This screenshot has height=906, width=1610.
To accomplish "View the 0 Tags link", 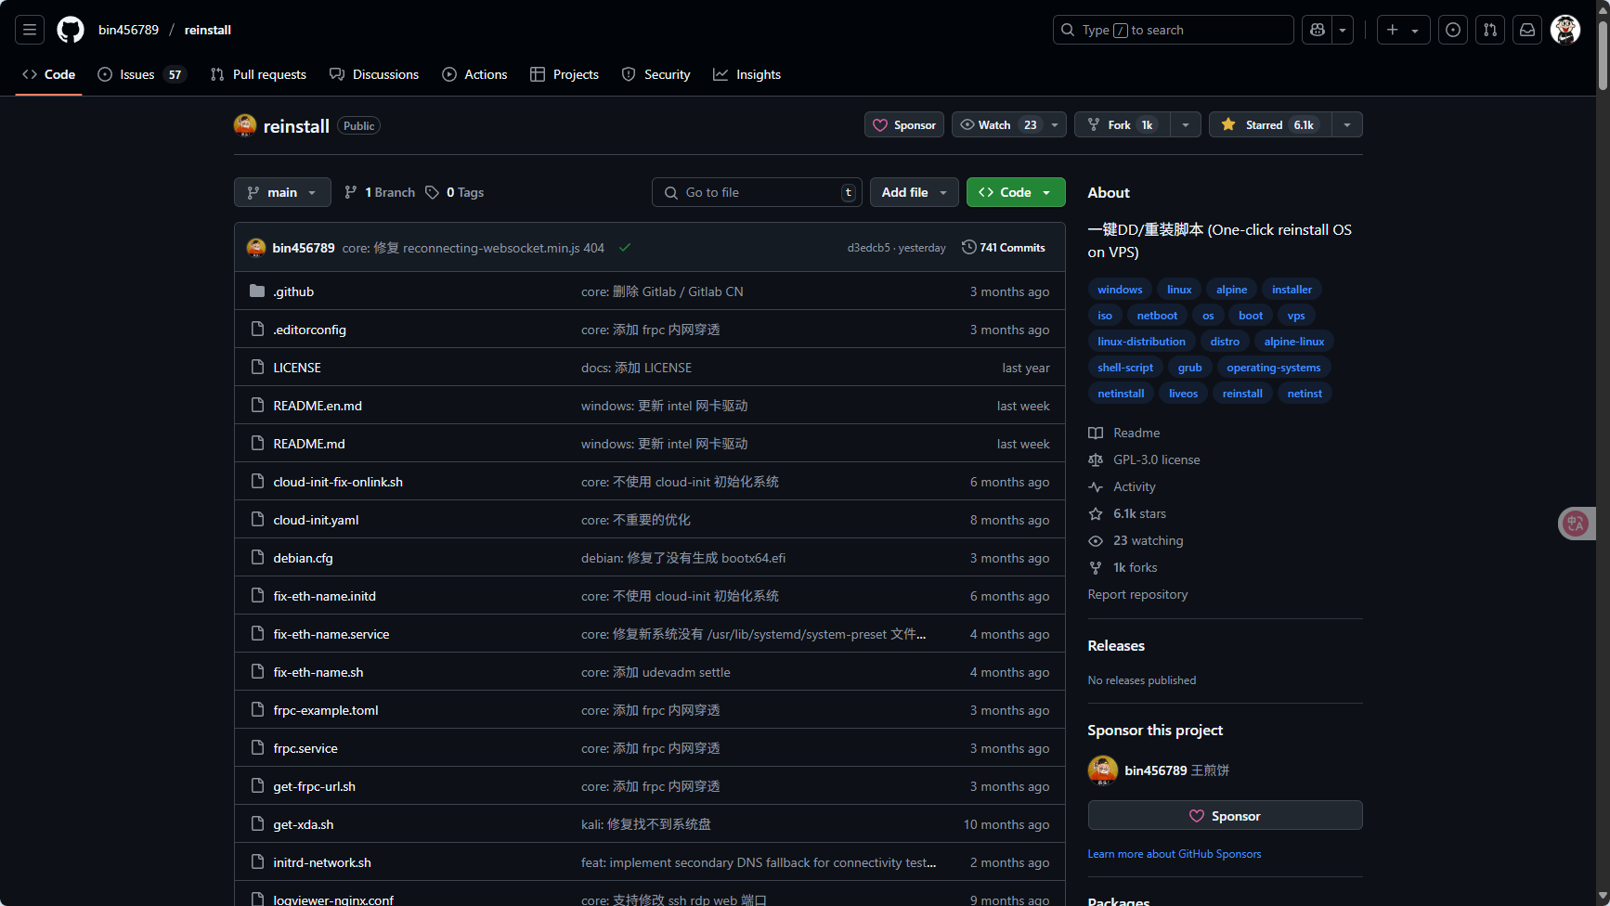I will pyautogui.click(x=455, y=192).
